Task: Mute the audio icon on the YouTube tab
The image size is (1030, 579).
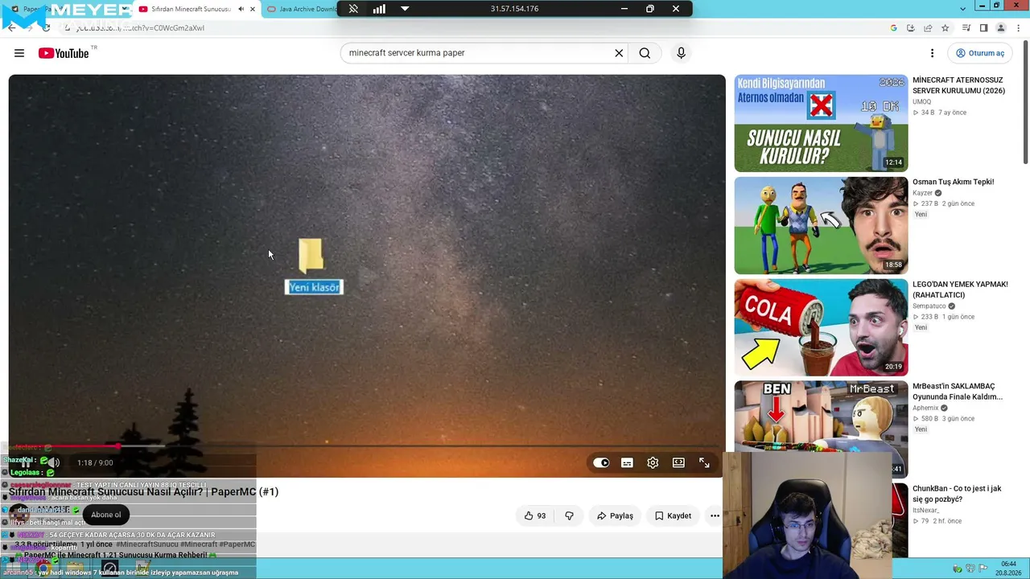Action: tap(241, 9)
